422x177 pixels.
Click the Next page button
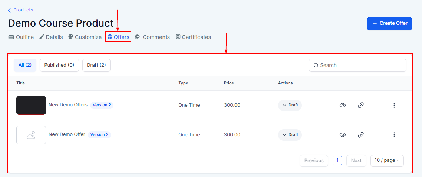coord(356,161)
